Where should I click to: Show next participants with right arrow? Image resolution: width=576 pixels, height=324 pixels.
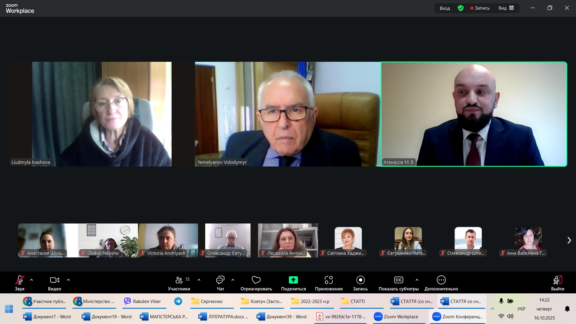tap(569, 240)
